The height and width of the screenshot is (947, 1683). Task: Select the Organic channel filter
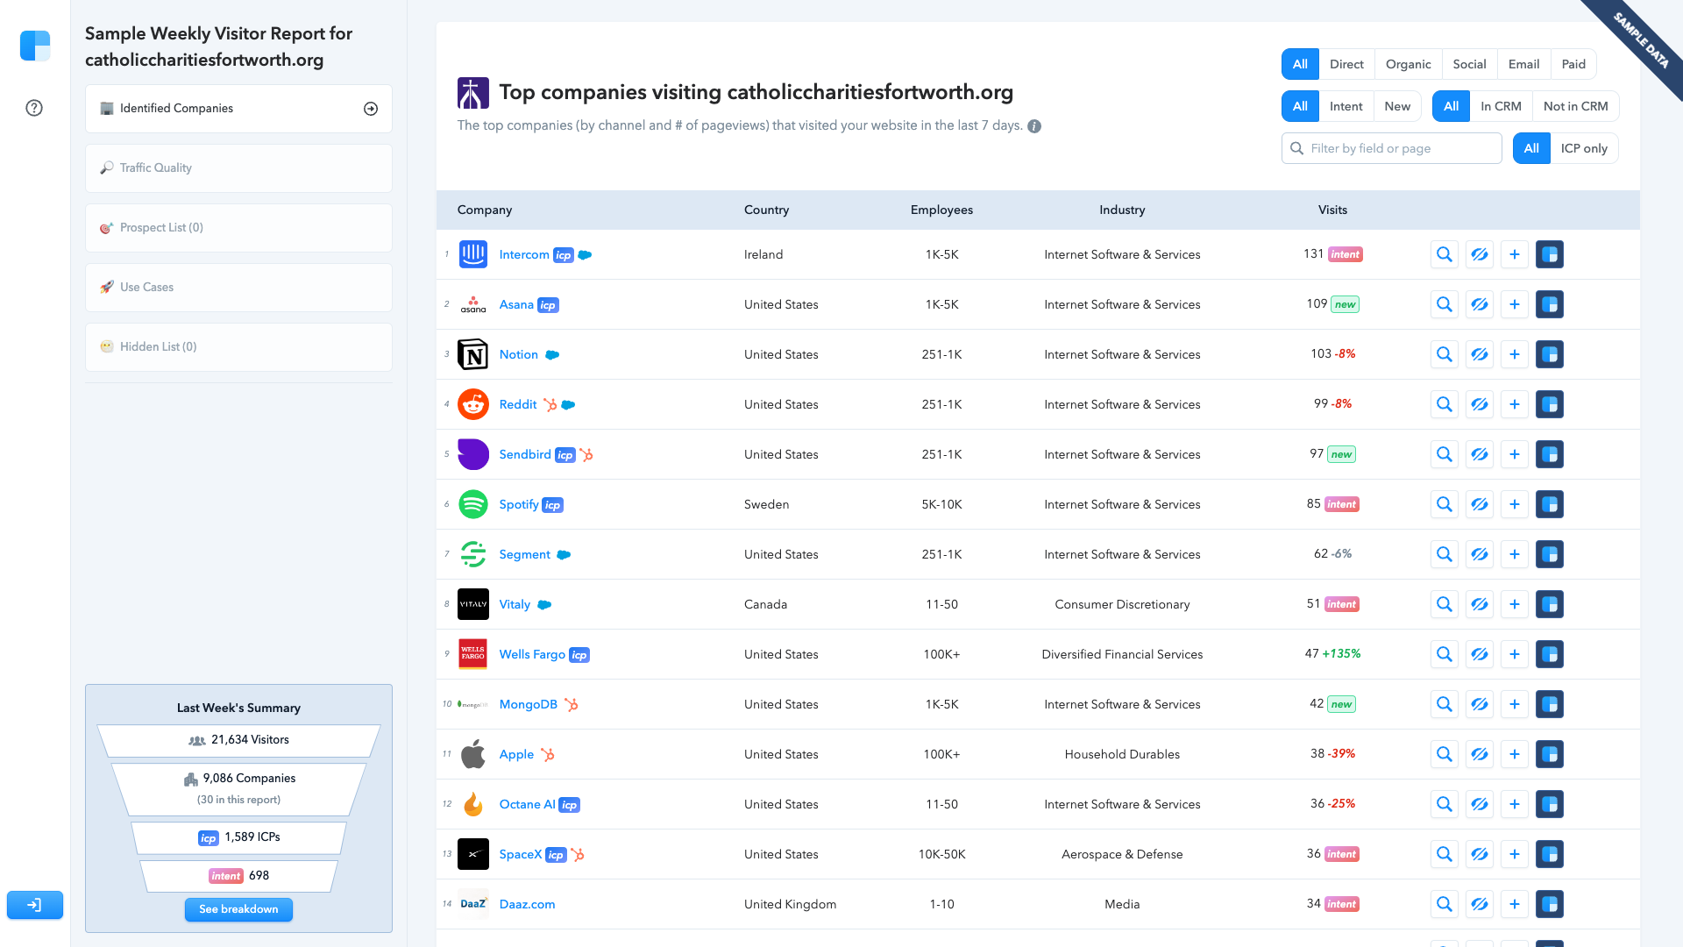click(x=1408, y=64)
